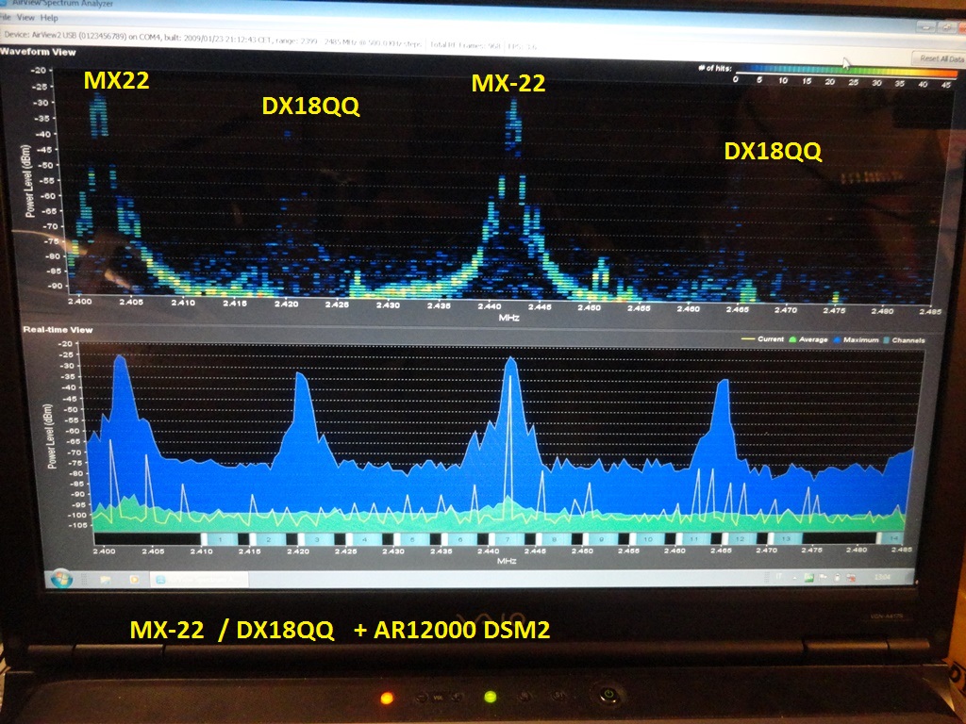Click the Windows Start orb
966x724 pixels.
click(62, 576)
